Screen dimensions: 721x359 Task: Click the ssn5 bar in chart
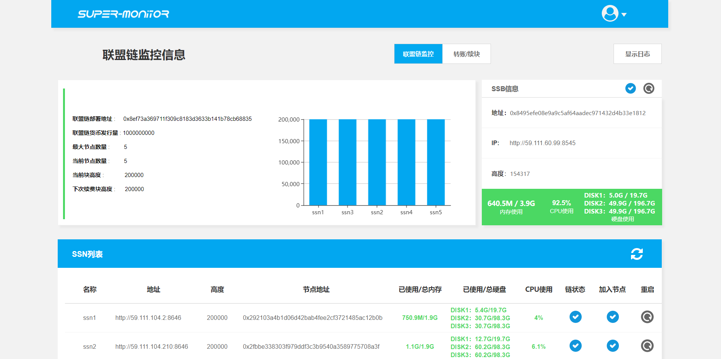pyautogui.click(x=435, y=162)
